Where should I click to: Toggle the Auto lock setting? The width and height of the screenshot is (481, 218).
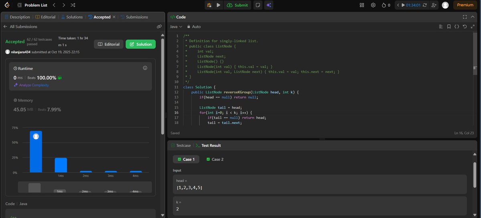(194, 26)
